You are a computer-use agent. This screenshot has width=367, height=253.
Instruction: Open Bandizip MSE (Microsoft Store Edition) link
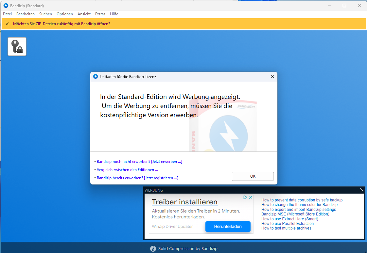295,214
